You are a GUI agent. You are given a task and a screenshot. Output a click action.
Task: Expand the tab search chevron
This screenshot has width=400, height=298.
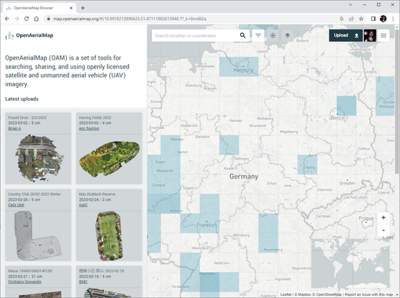tap(350, 4)
